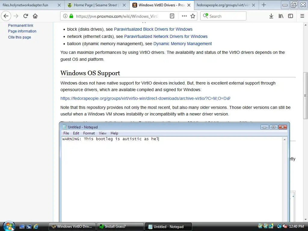This screenshot has height=231, width=308.
Task: Show site information icon in address bar
Action: 65,16
